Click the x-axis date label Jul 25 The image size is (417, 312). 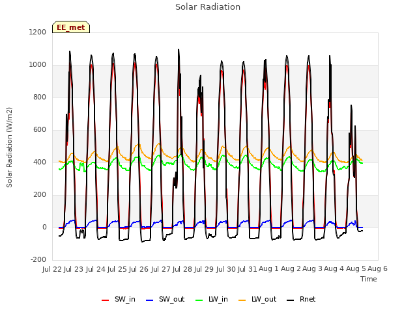(x=117, y=269)
